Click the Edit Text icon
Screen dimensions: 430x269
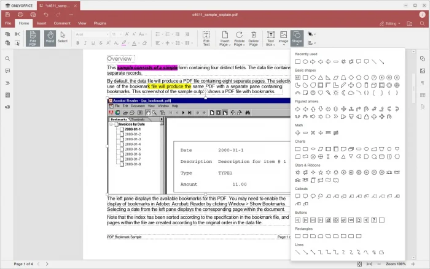[x=206, y=38]
